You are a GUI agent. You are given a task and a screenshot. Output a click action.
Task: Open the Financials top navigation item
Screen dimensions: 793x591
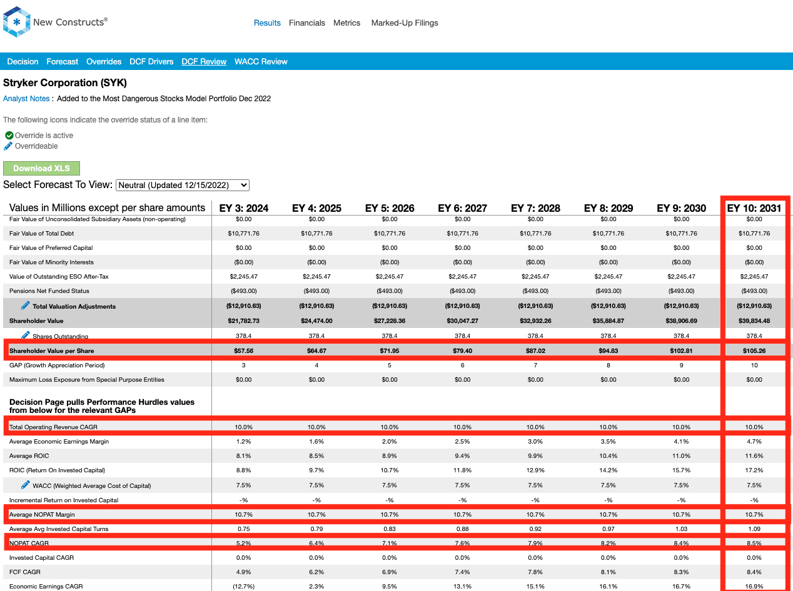coord(307,23)
